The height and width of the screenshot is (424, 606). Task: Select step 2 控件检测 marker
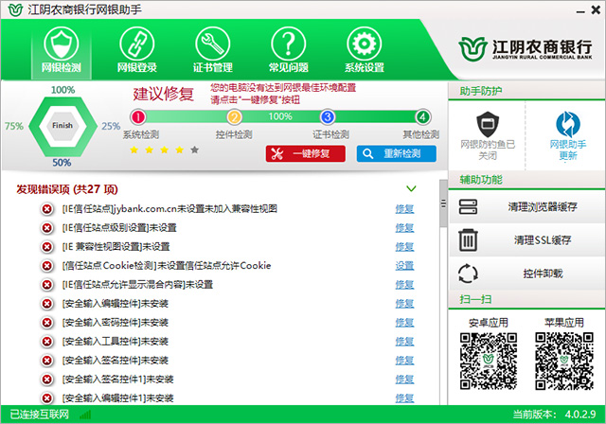click(x=234, y=116)
